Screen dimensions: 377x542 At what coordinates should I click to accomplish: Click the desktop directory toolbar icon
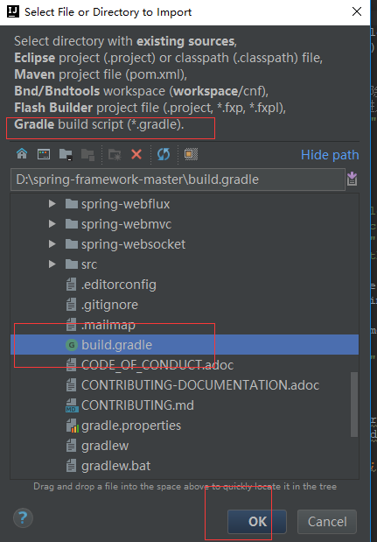pos(44,154)
